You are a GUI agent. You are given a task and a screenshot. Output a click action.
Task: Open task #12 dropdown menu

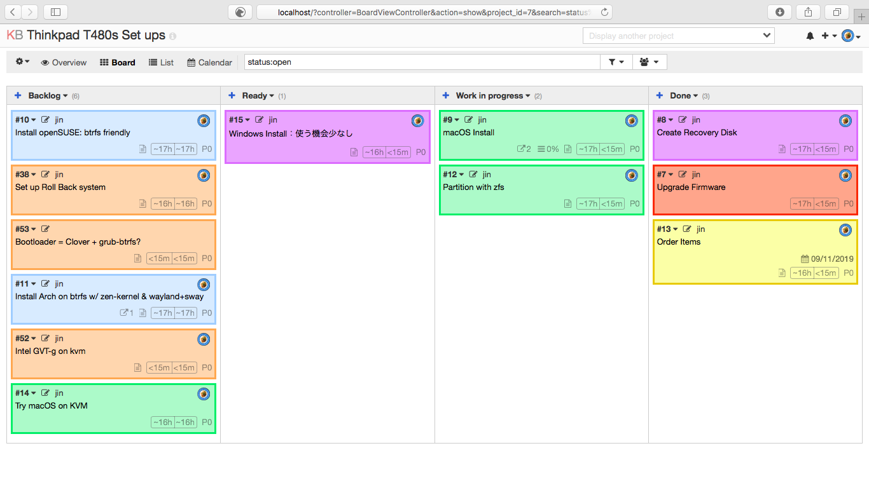pos(454,174)
